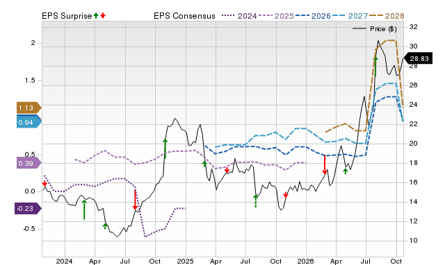Select long green surprise arrow before Apr 2024

pyautogui.click(x=84, y=210)
